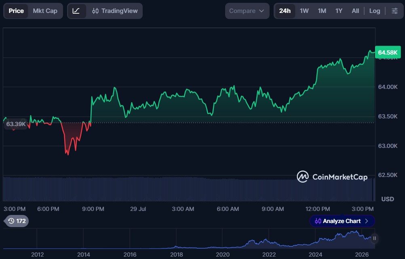The height and width of the screenshot is (259, 405).
Task: Click the 64.58K current price label
Action: [388, 53]
